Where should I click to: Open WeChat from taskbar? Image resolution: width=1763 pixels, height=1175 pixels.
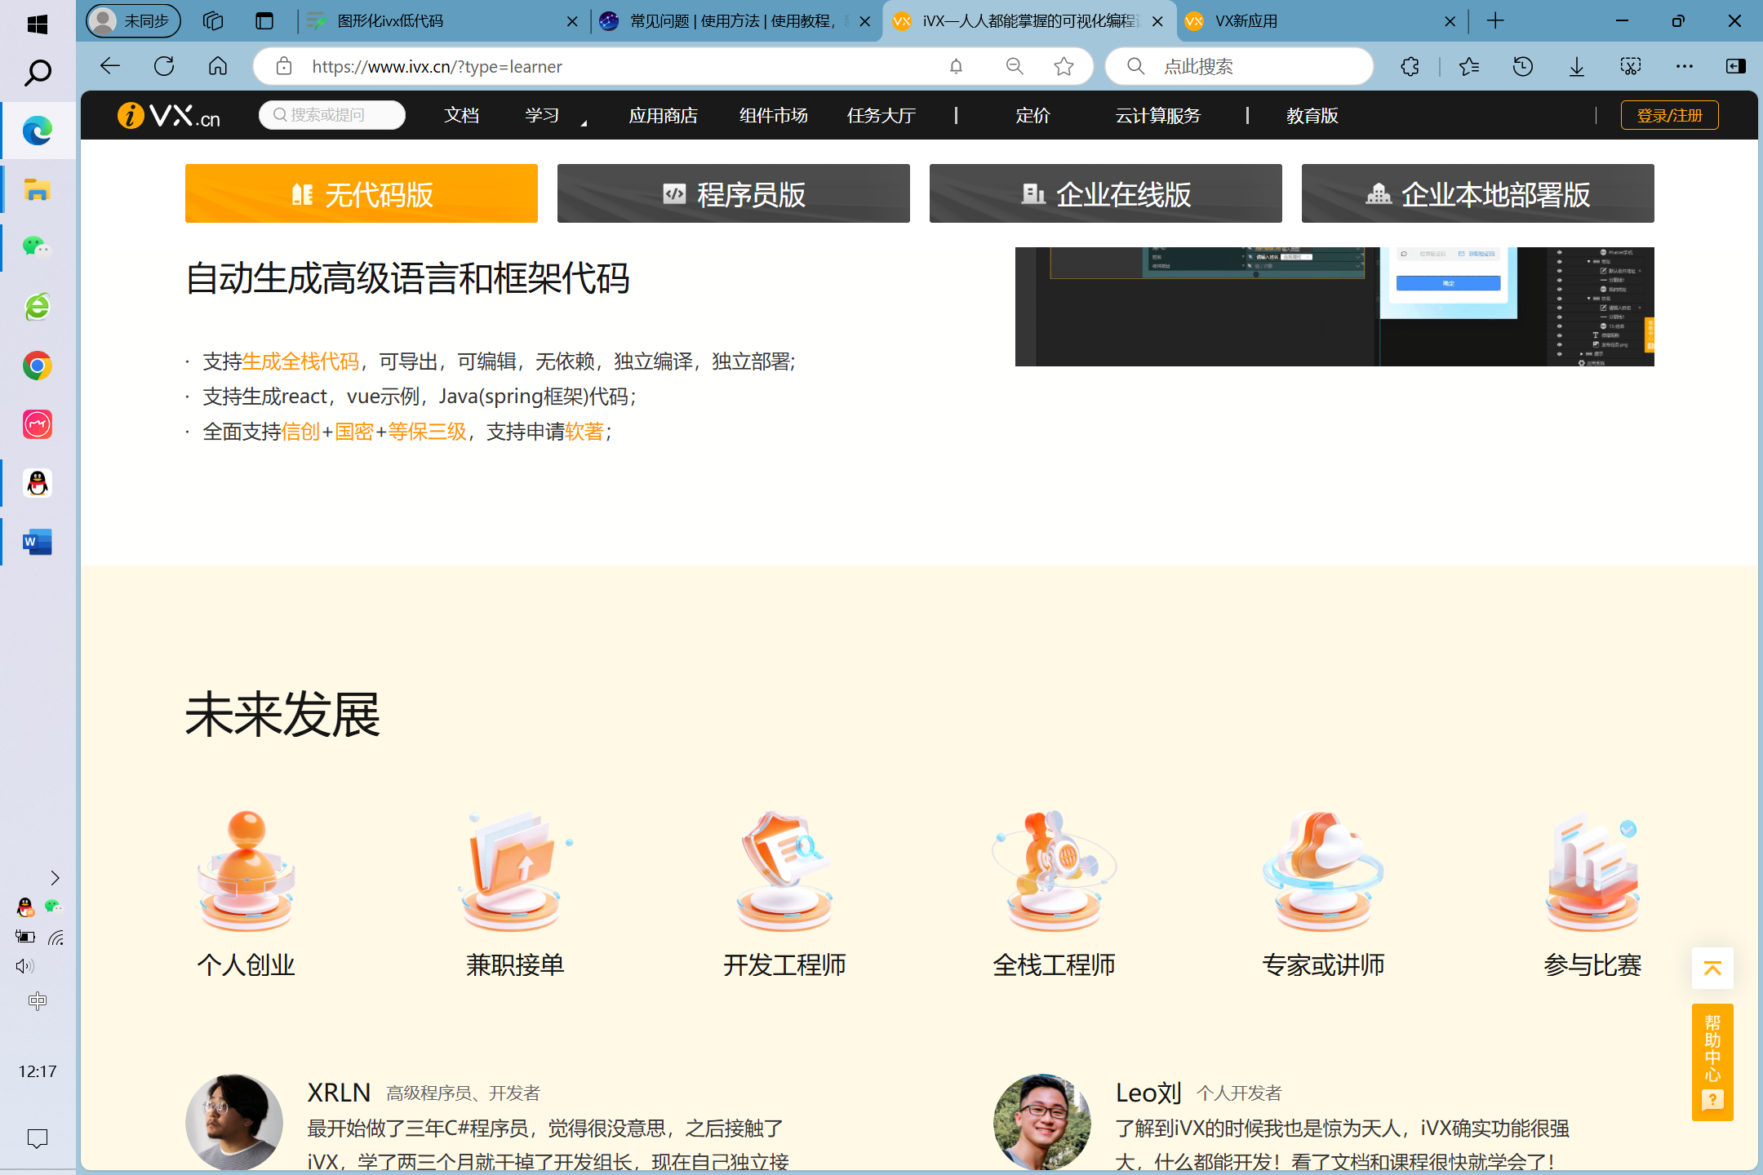38,247
